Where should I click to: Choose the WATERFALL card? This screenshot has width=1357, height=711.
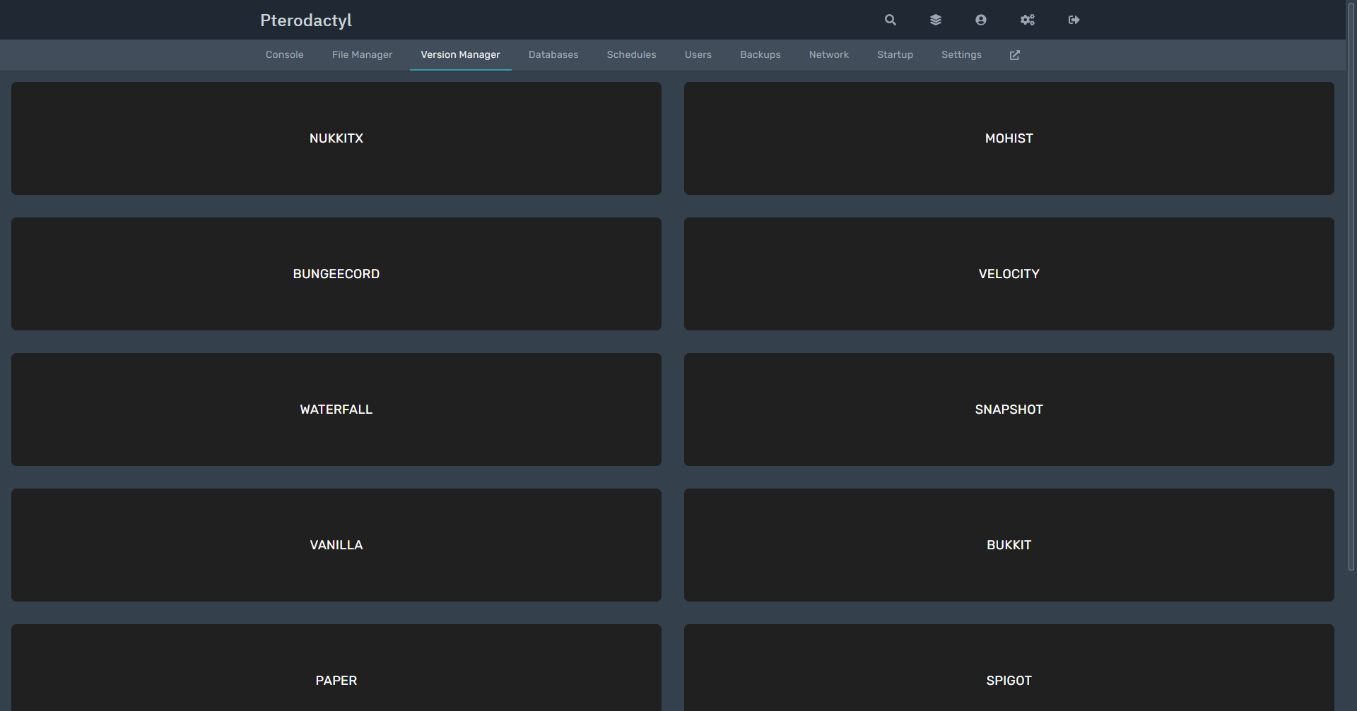coord(336,410)
